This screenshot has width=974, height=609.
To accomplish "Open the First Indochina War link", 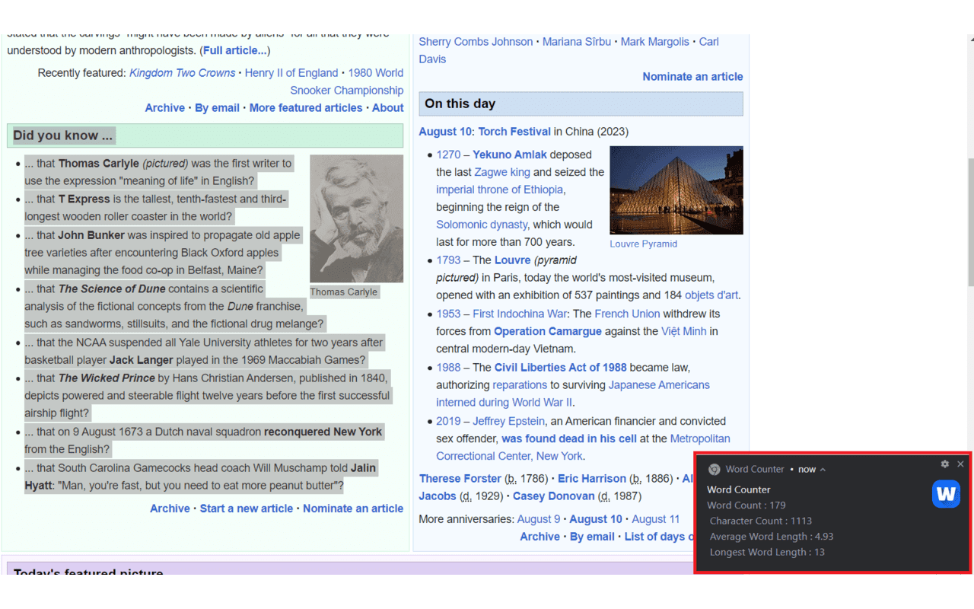I will tap(520, 314).
